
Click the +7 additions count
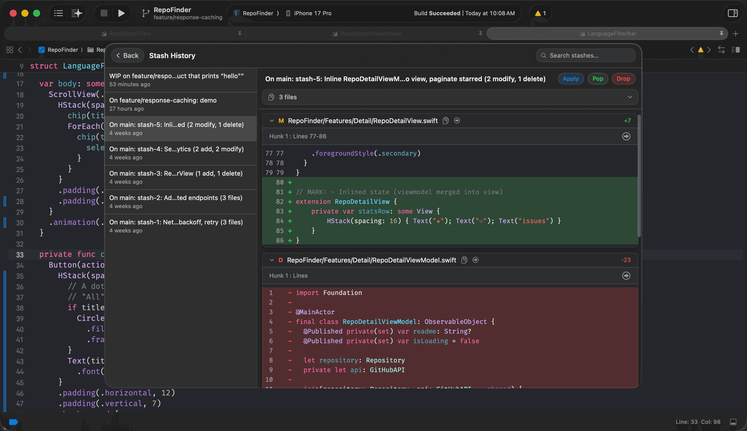point(627,121)
